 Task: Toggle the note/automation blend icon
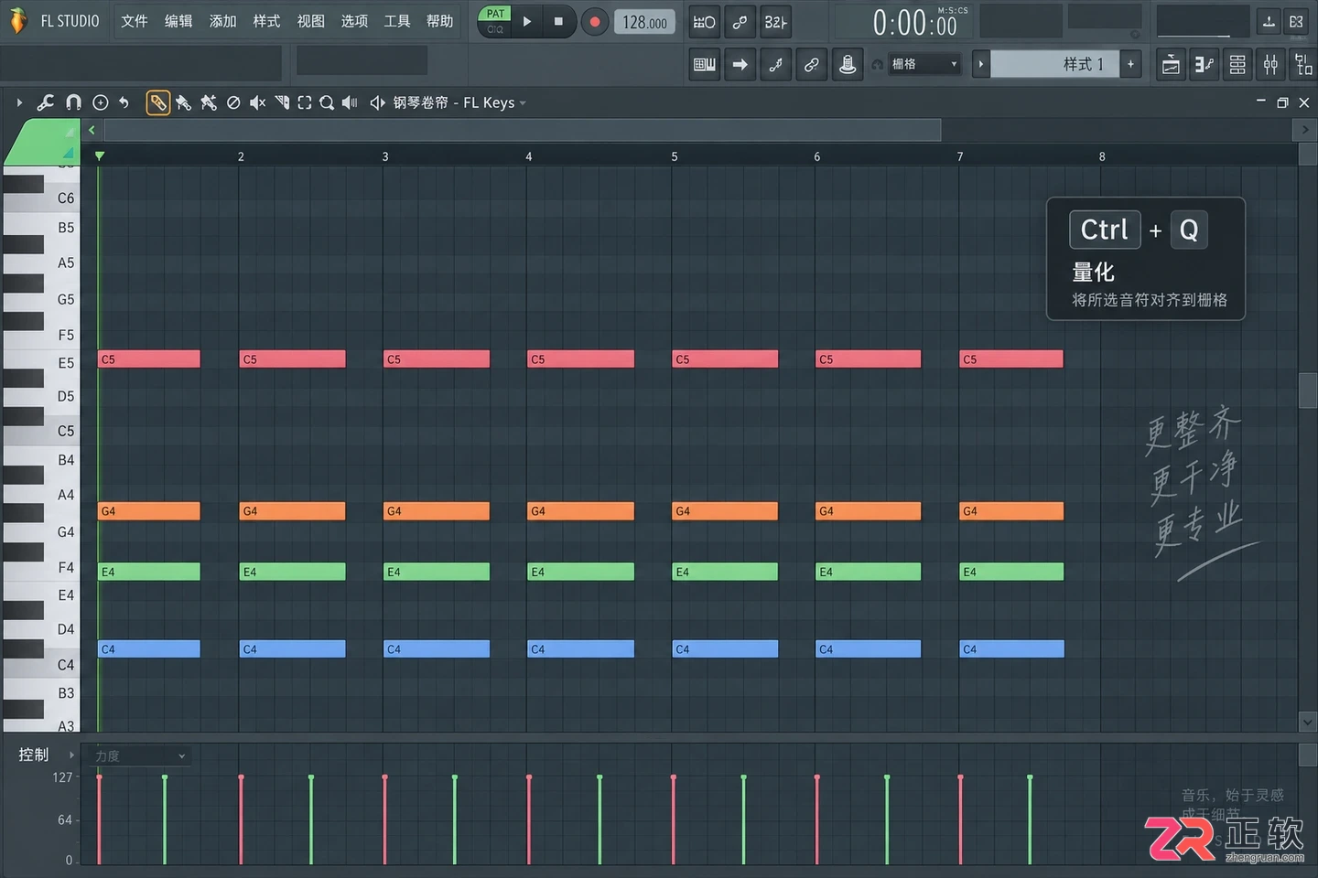[x=776, y=64]
